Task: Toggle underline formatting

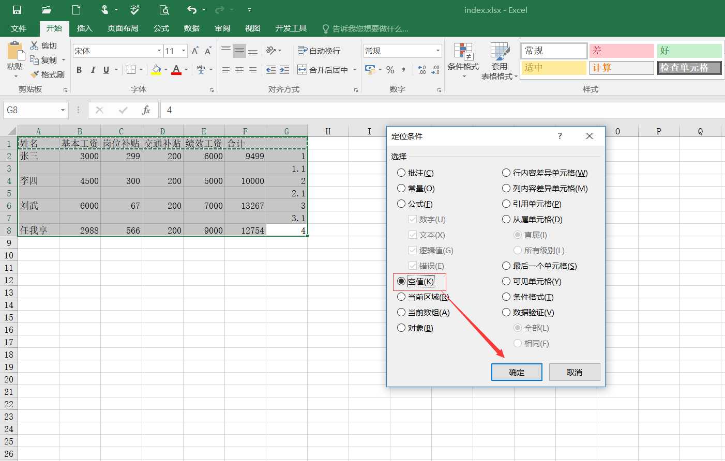Action: (106, 70)
